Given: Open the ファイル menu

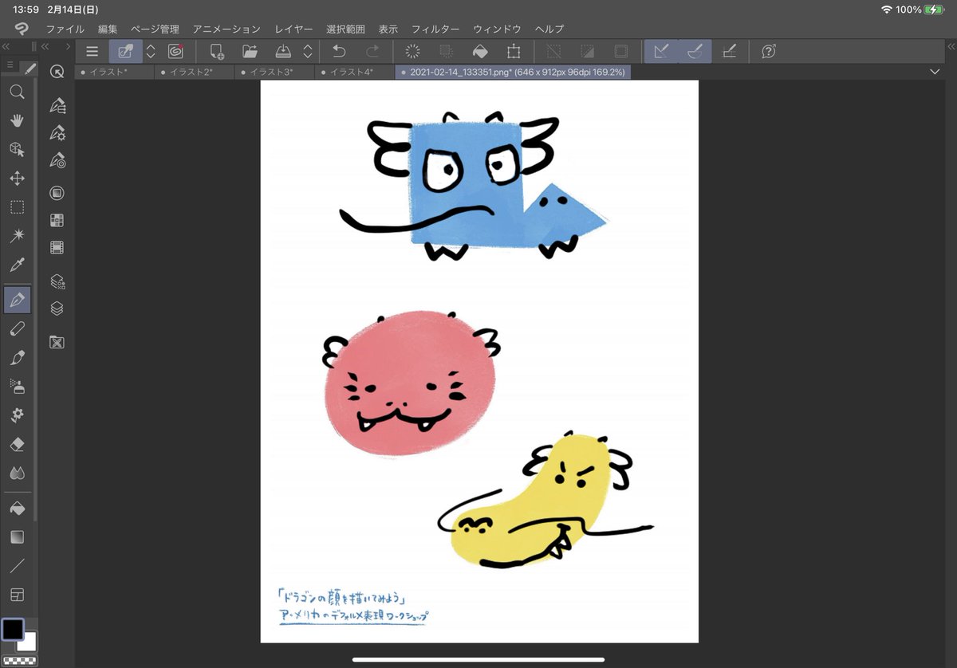Looking at the screenshot, I should click(65, 29).
